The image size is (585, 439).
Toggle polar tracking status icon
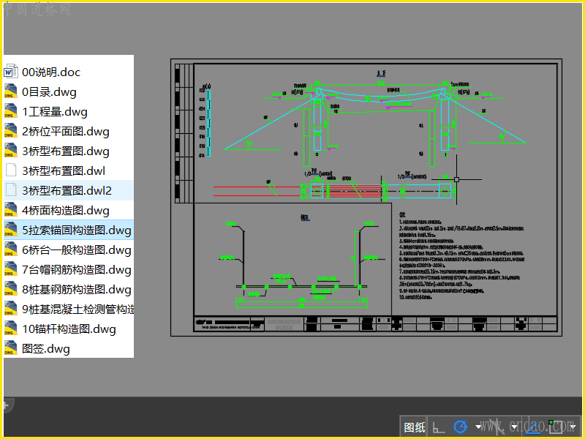[x=461, y=427]
